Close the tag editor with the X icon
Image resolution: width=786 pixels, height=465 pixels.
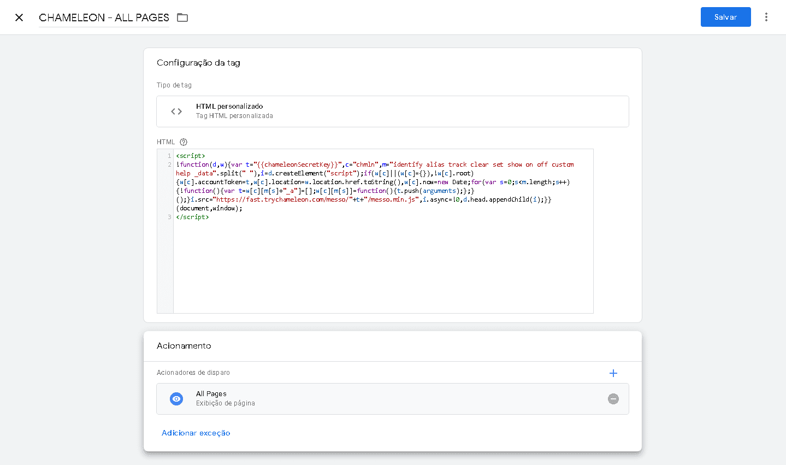(19, 17)
